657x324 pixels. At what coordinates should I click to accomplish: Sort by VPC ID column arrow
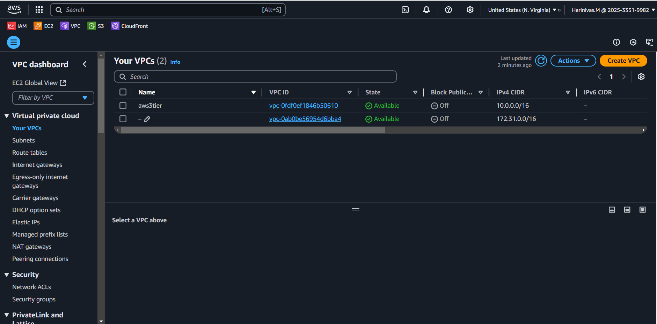(350, 92)
